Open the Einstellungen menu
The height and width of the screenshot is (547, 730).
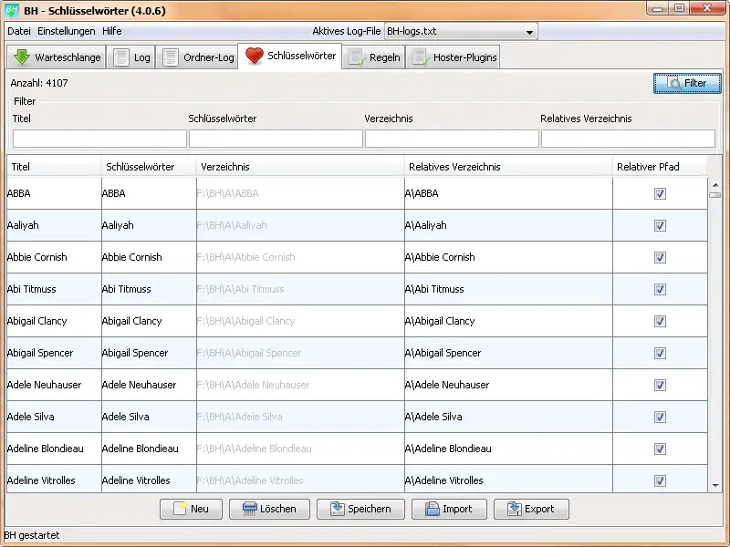(66, 31)
